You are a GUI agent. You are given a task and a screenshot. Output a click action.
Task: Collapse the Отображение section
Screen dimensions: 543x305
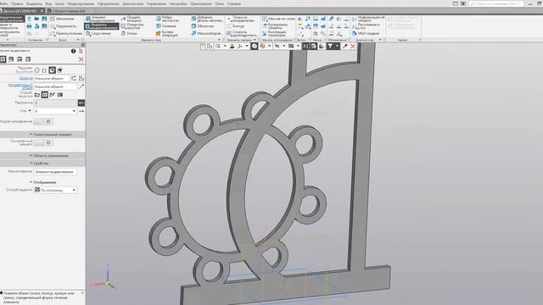[43, 182]
